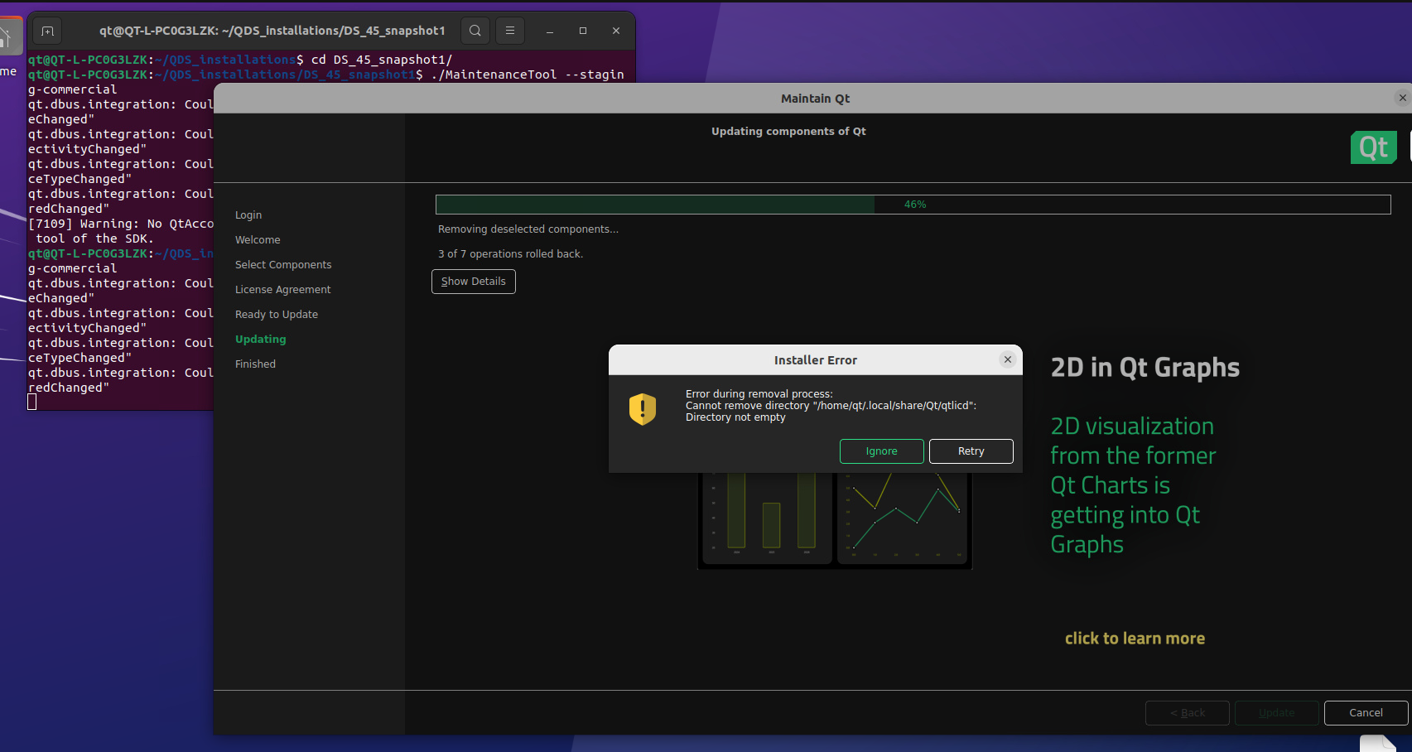
Task: Select the Ready to Update step
Action: coord(277,315)
